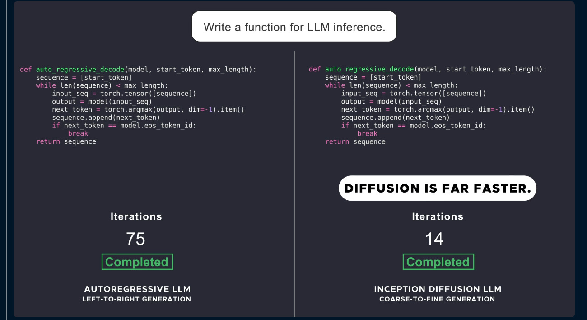
Task: Click the input_seq torch.tensor line in right code
Action: point(414,94)
